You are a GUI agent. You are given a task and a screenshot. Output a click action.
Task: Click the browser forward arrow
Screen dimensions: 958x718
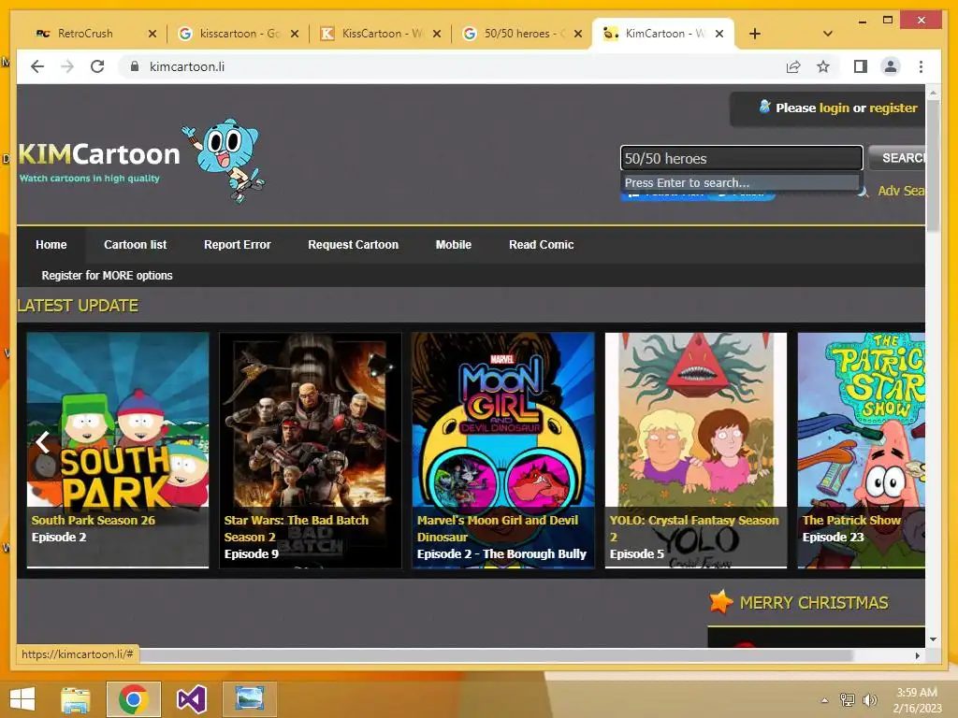[67, 66]
